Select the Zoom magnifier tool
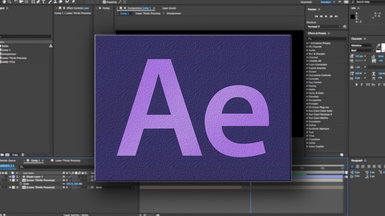 click(x=10, y=2)
